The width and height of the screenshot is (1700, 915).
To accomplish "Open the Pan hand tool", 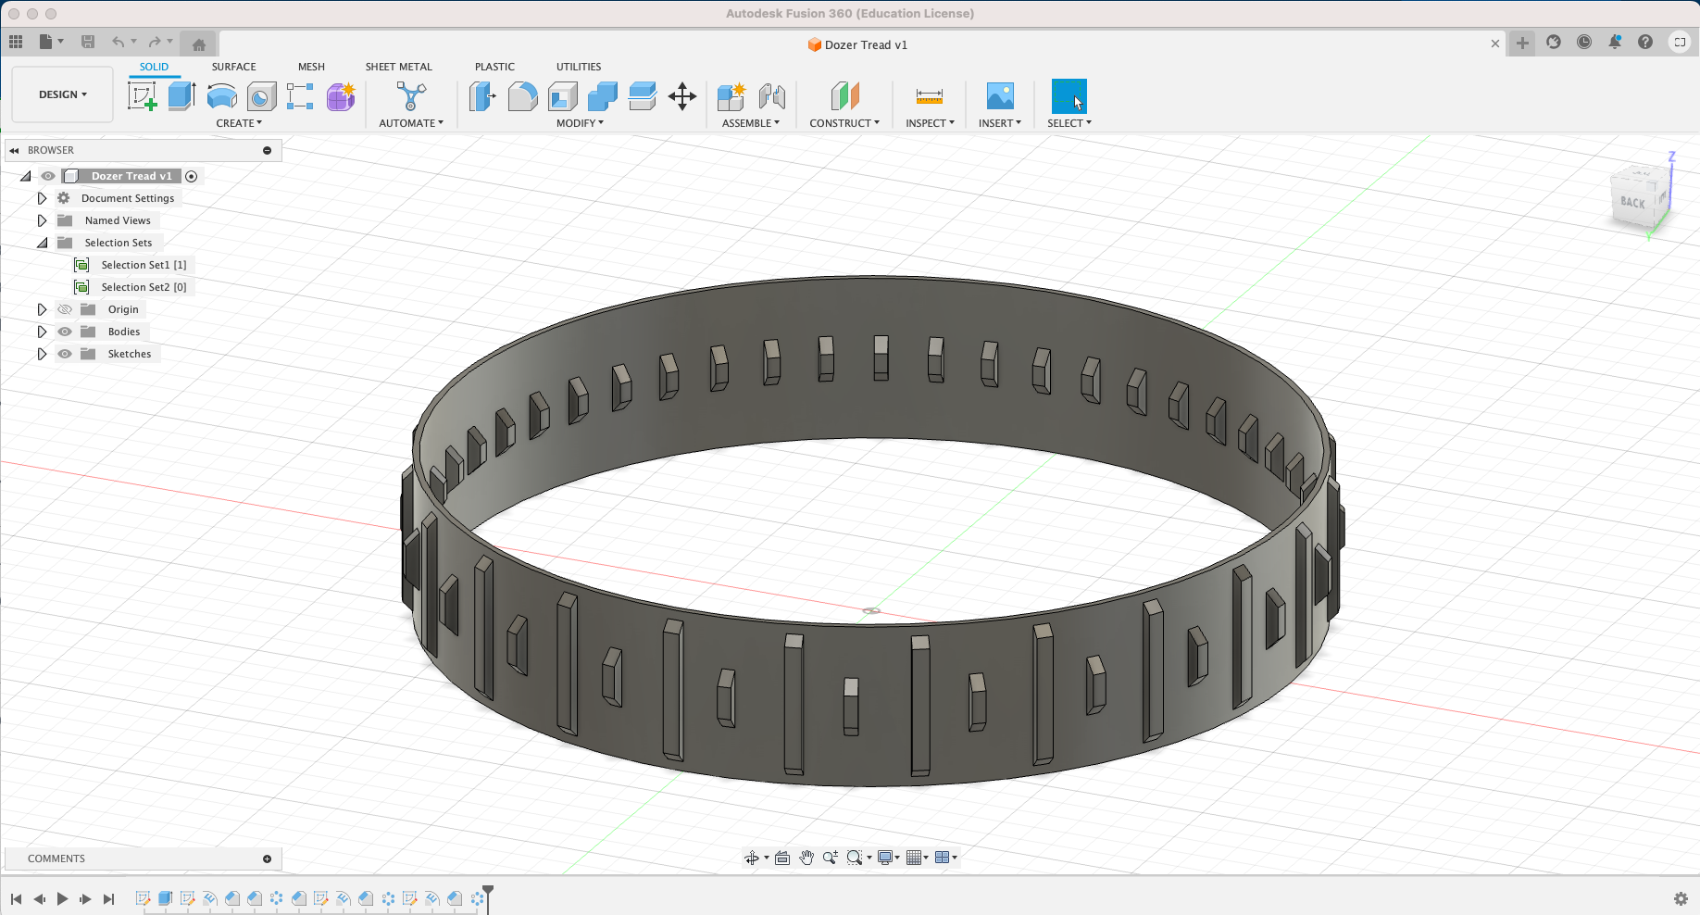I will (806, 858).
